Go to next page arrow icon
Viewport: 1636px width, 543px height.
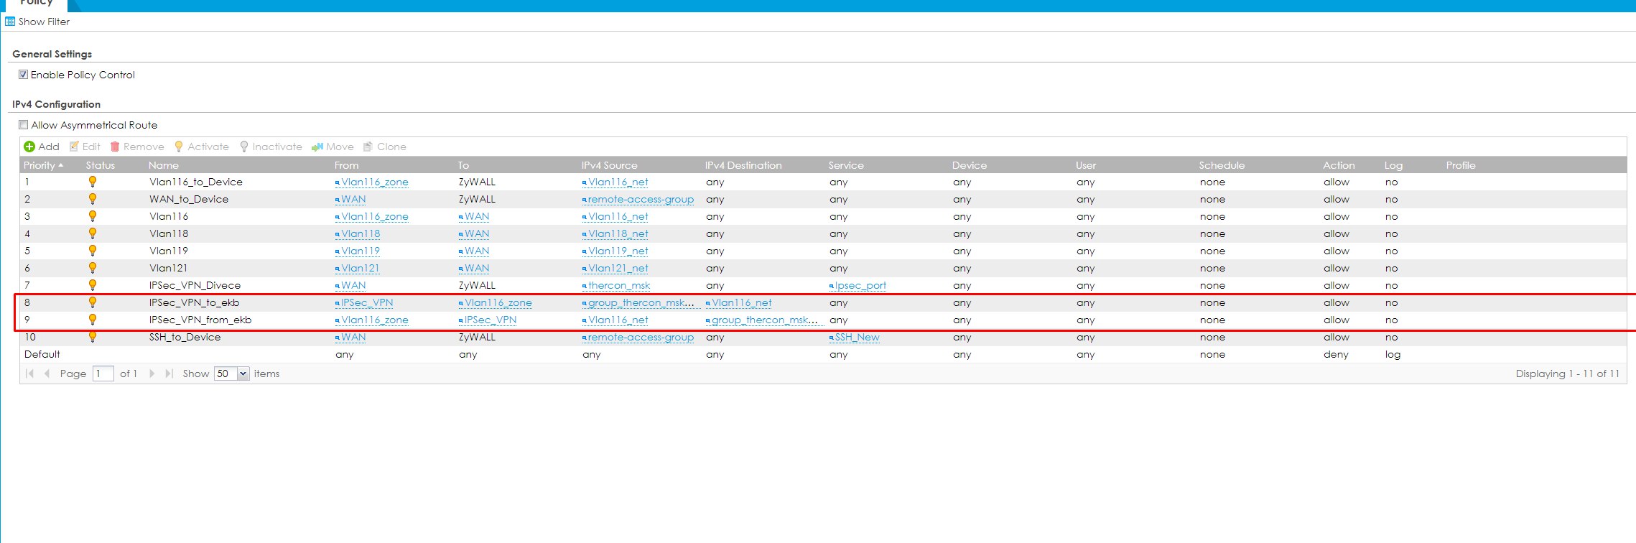point(152,373)
